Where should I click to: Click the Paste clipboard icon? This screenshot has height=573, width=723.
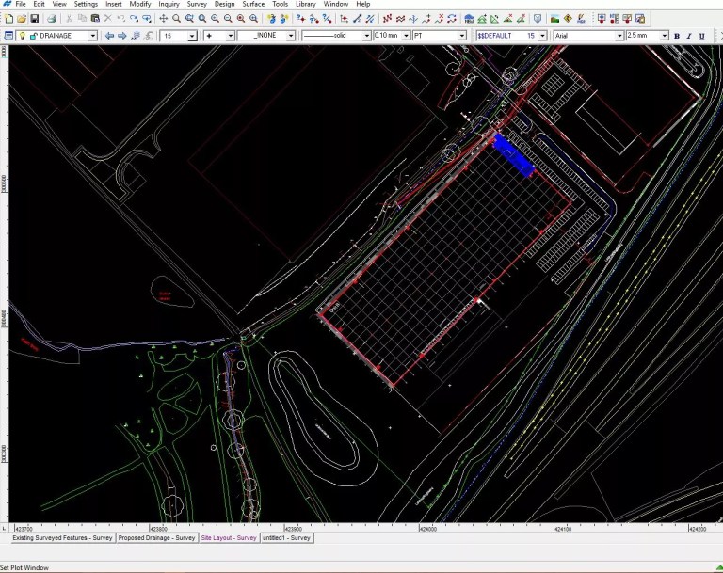[95, 18]
